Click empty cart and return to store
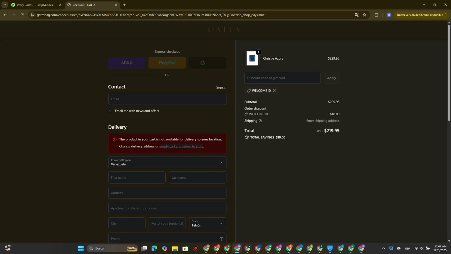This screenshot has height=254, width=451. point(181,146)
